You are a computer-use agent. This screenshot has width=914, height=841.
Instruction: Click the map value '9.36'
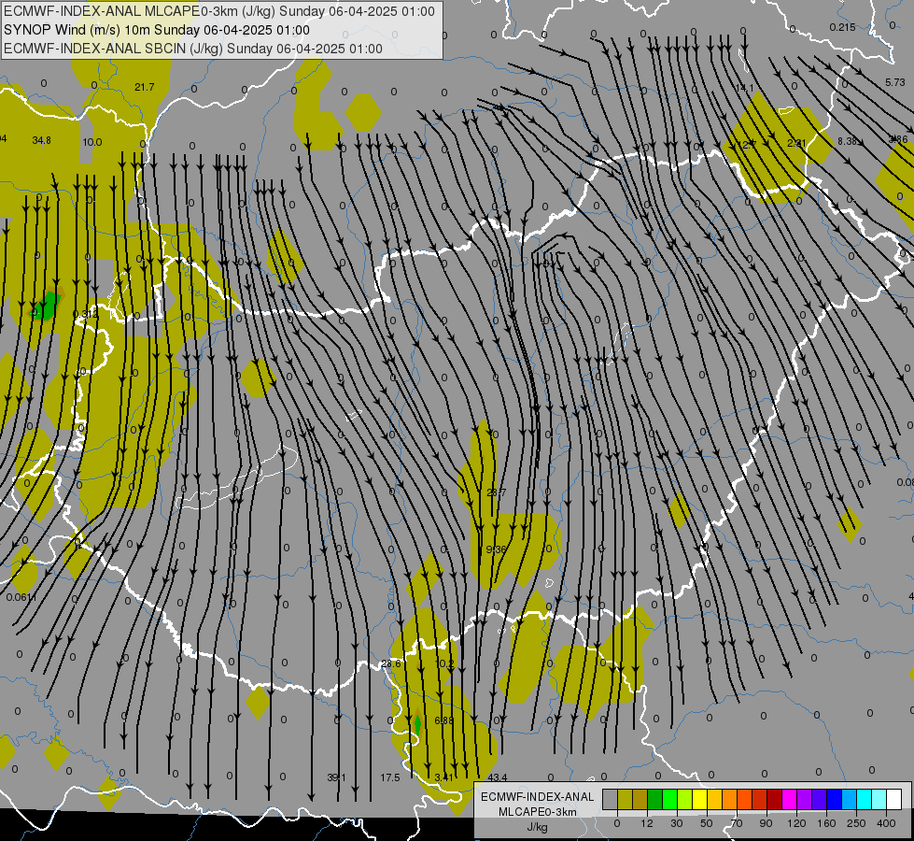tap(496, 549)
